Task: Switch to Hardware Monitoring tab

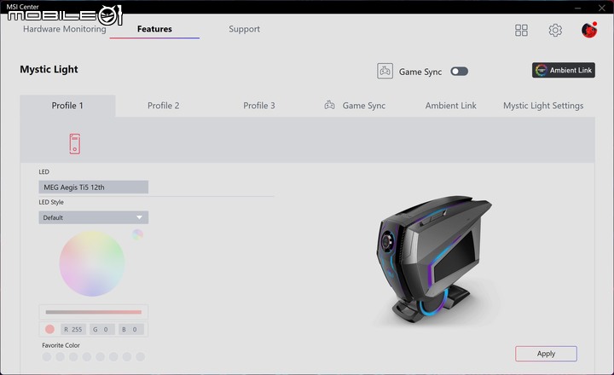Action: (x=65, y=29)
